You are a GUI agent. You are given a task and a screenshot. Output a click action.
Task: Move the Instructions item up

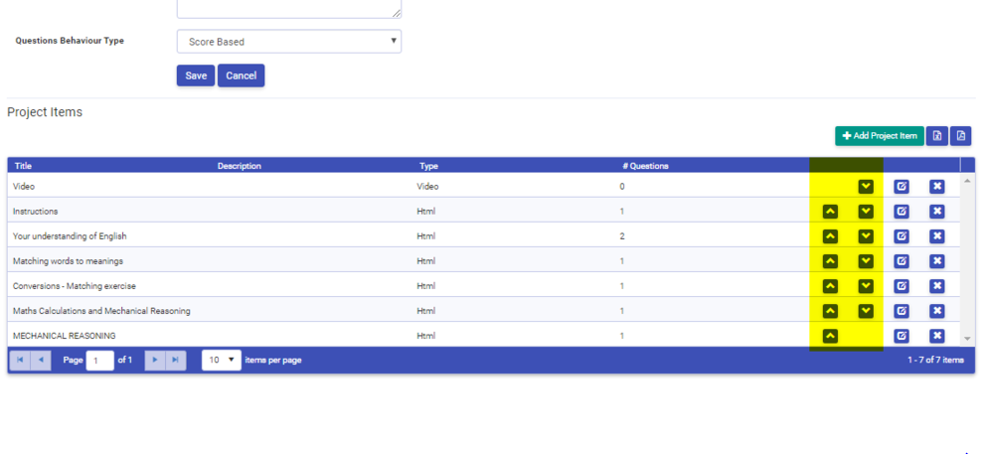pos(830,212)
